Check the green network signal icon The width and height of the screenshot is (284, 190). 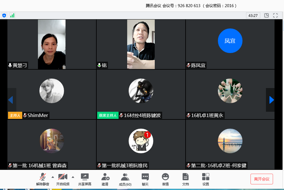(12, 15)
